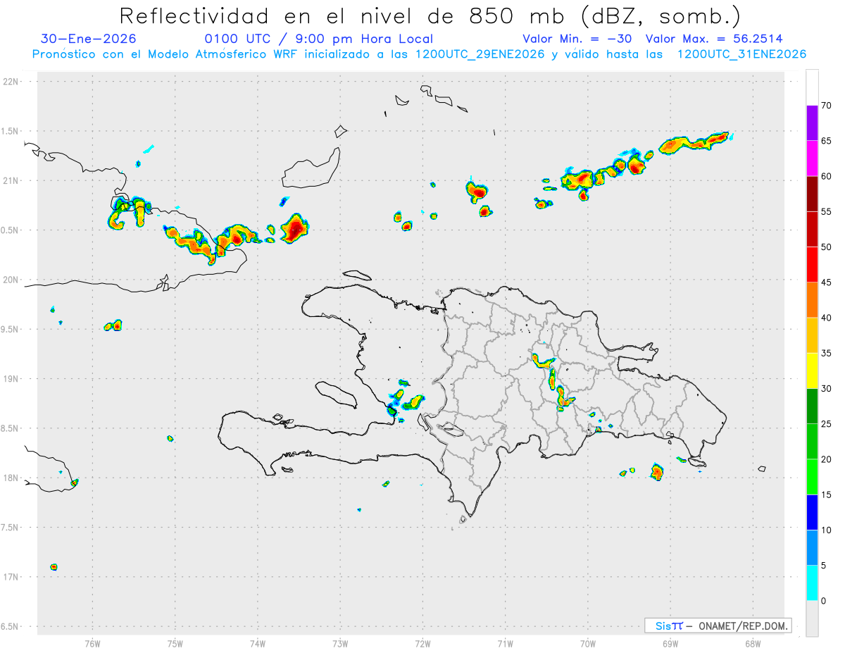This screenshot has width=845, height=653.
Task: Pick the medium green 20–25 dBZ colorbar segment
Action: [x=812, y=442]
